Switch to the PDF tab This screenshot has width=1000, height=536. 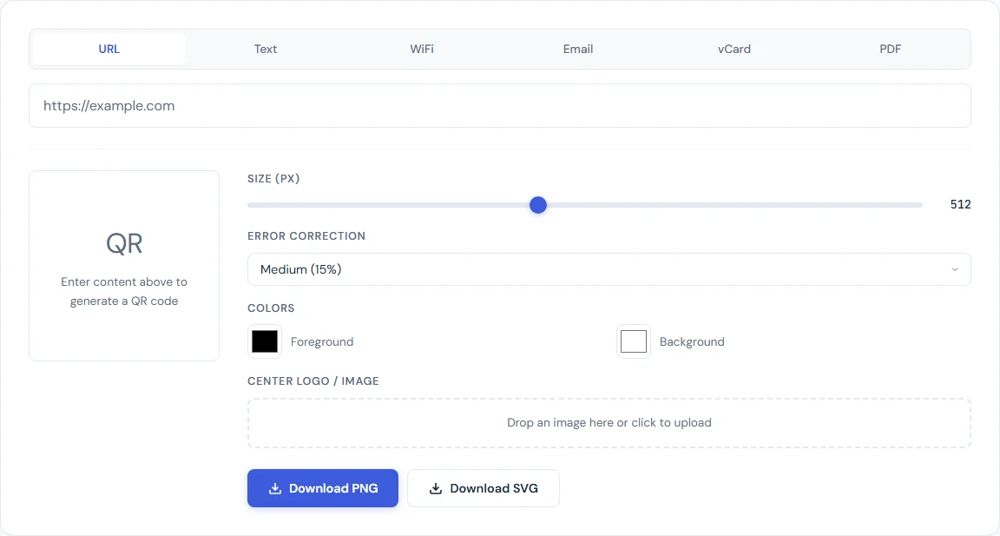(890, 49)
